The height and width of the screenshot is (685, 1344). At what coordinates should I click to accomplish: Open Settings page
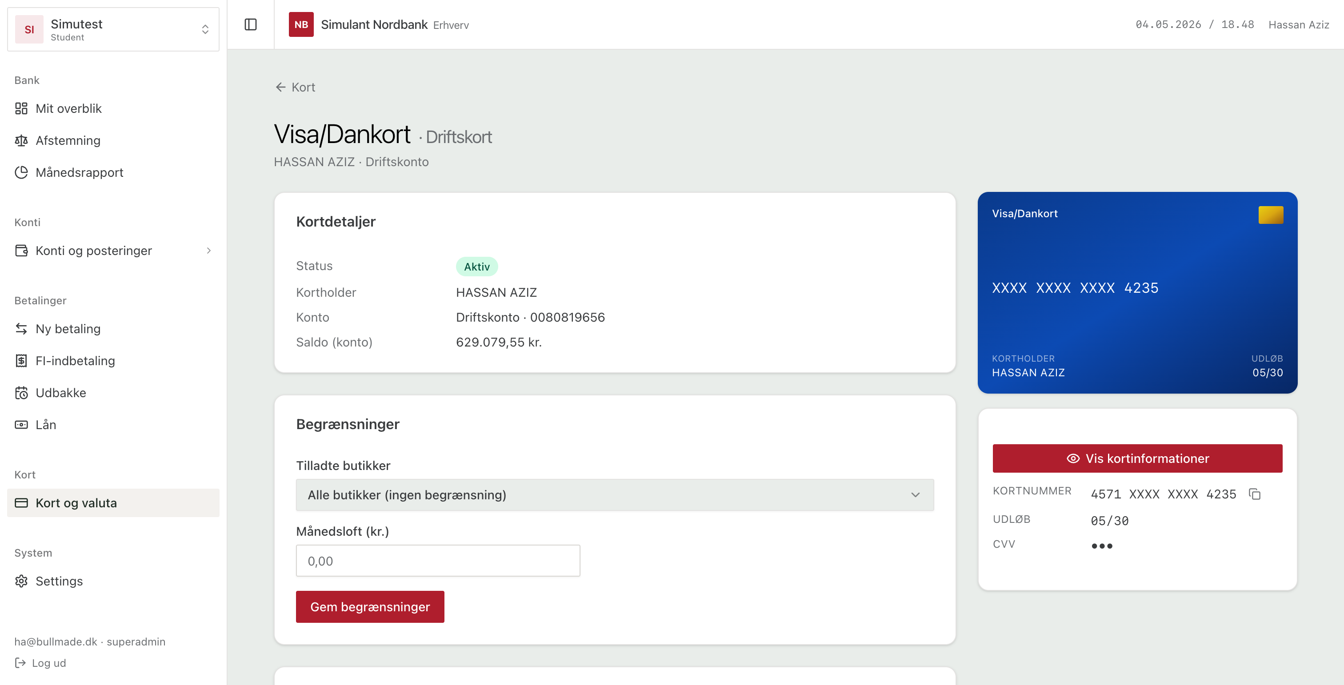tap(113, 581)
